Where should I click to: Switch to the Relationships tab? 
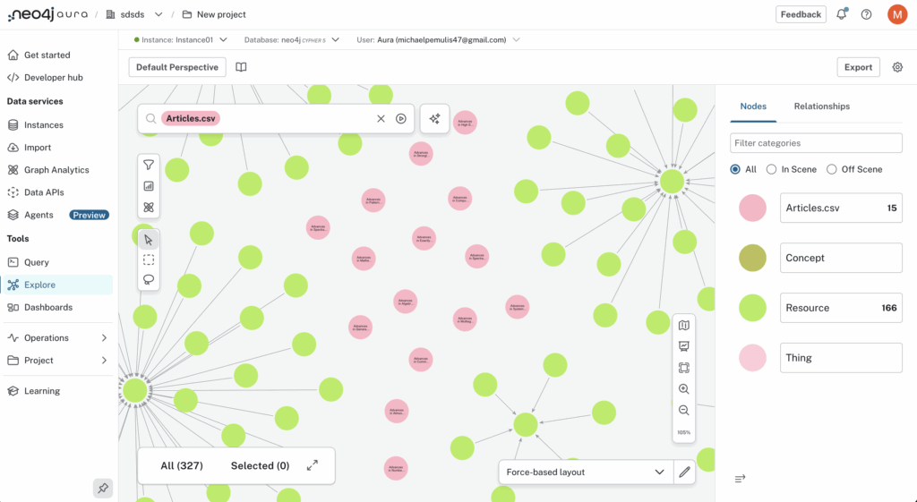[821, 106]
